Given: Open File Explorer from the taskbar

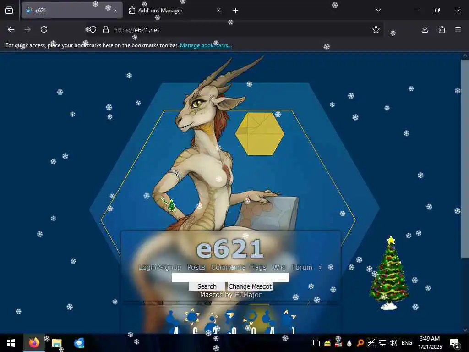Looking at the screenshot, I should tap(56, 343).
